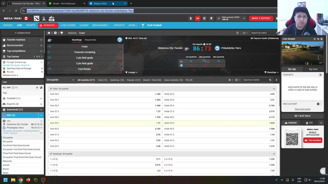Image resolution: width=328 pixels, height=184 pixels.
Task: Open Save/load events link
Action: click(x=303, y=109)
